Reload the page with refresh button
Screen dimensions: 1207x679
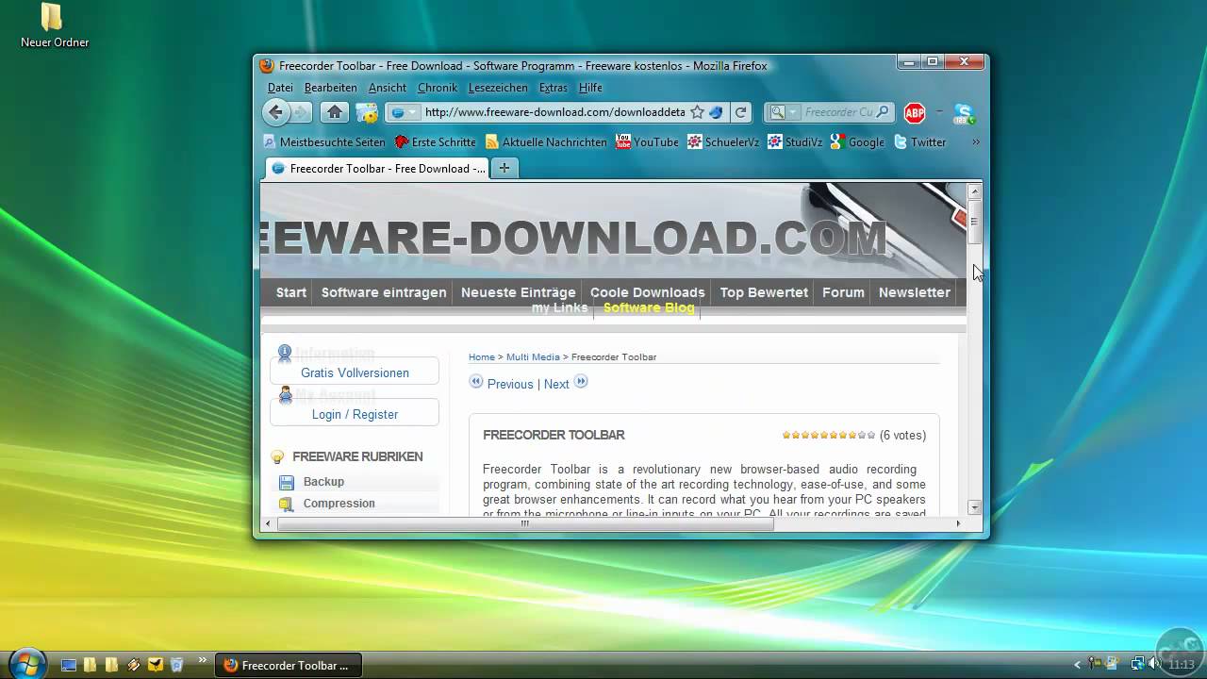741,112
